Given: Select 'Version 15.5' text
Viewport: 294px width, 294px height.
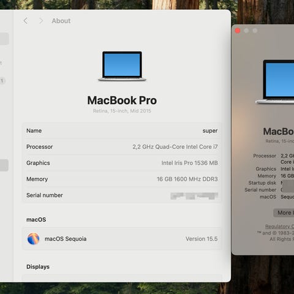Looking at the screenshot, I should point(202,239).
